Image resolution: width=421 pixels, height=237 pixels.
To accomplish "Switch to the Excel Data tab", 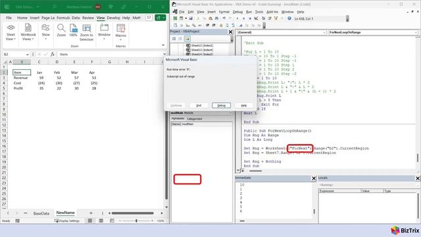I will coord(76,18).
